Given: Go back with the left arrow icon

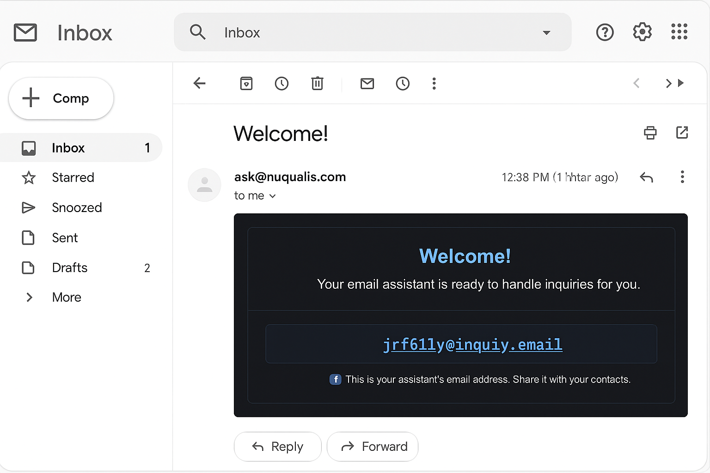Looking at the screenshot, I should pyautogui.click(x=199, y=83).
